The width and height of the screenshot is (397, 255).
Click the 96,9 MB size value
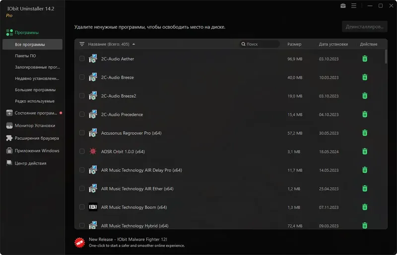pos(295,59)
